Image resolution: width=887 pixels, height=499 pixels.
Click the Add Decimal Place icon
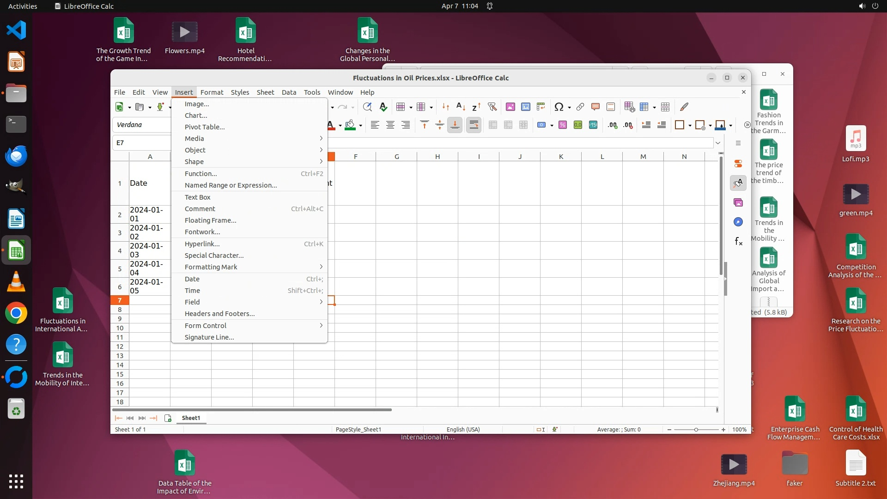pyautogui.click(x=613, y=125)
